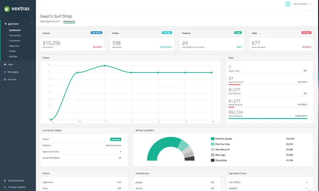Click the (direct) referral row

point(175,188)
